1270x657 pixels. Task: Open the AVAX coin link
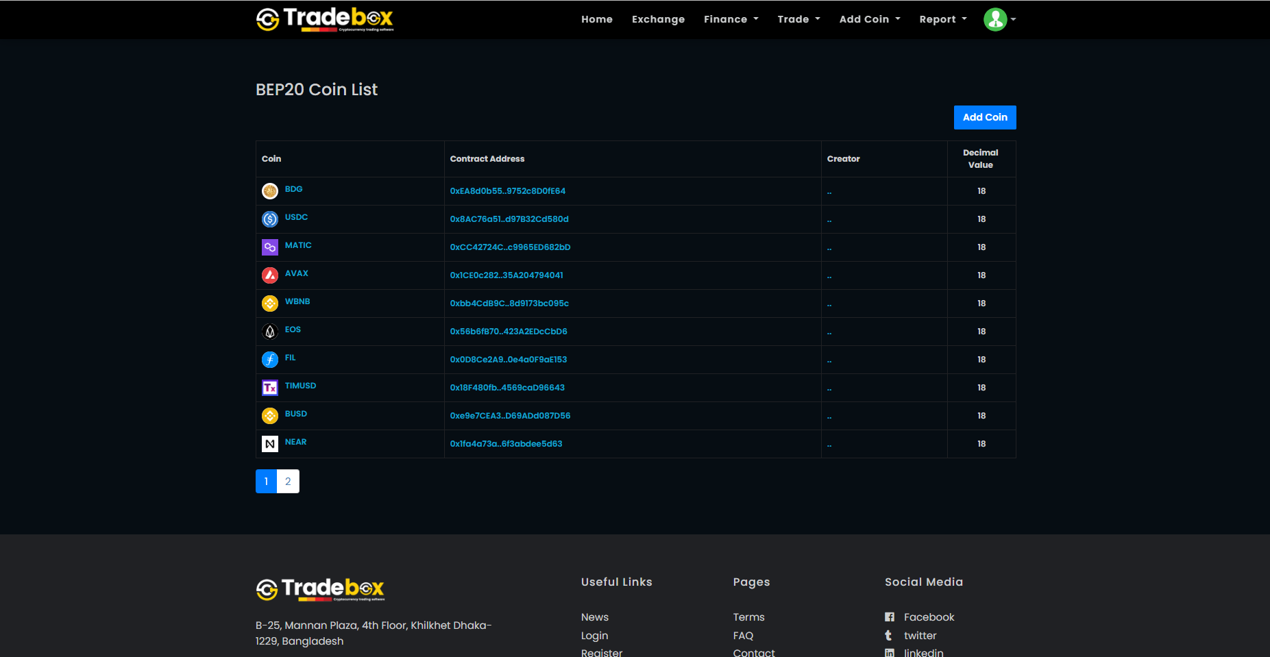coord(297,273)
